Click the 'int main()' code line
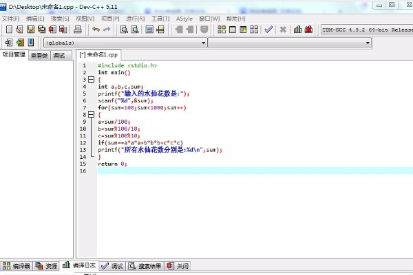Viewport: 413px width, 275px height. pos(114,72)
